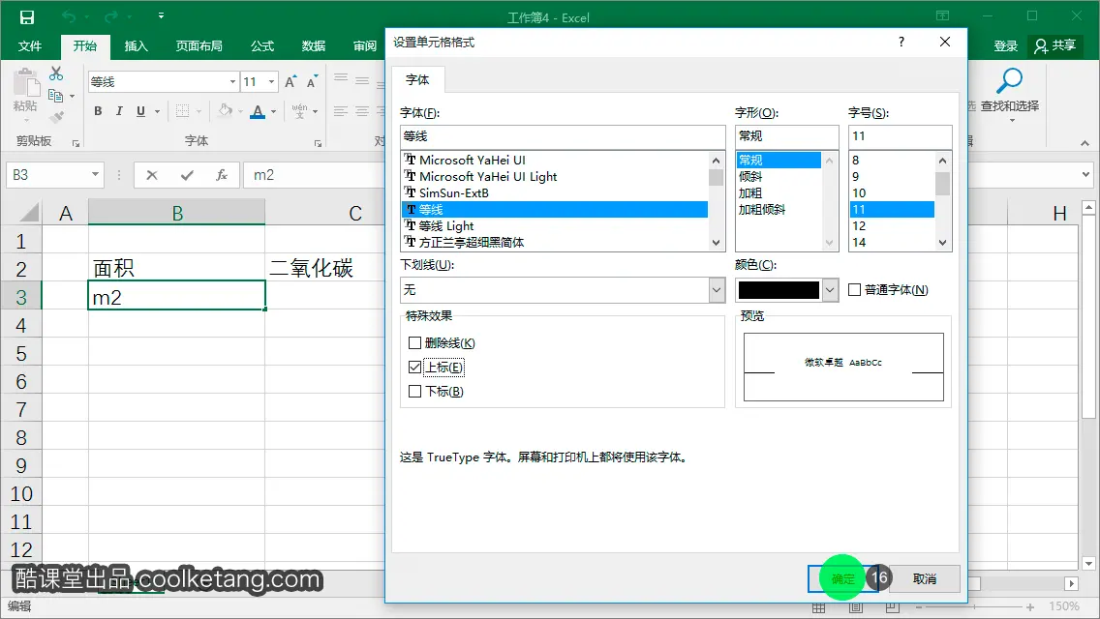
Task: Click the 字体 font name input field
Action: [x=563, y=136]
